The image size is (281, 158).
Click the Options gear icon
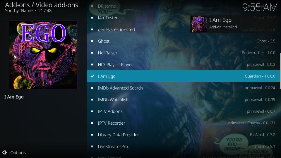click(4, 152)
